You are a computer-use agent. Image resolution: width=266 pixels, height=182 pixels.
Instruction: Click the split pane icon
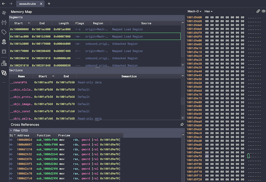click(263, 11)
